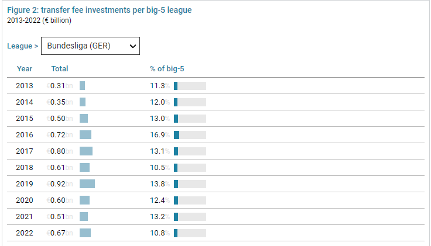431x246 pixels.
Task: Sort by the Total column header
Action: tap(60, 69)
